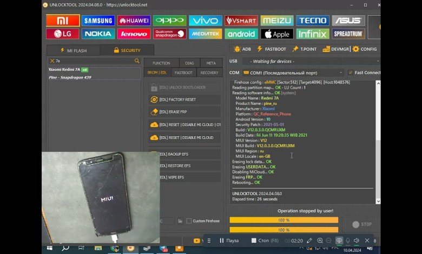The width and height of the screenshot is (422, 254).
Task: Open the COM port dropdown
Action: 292,72
